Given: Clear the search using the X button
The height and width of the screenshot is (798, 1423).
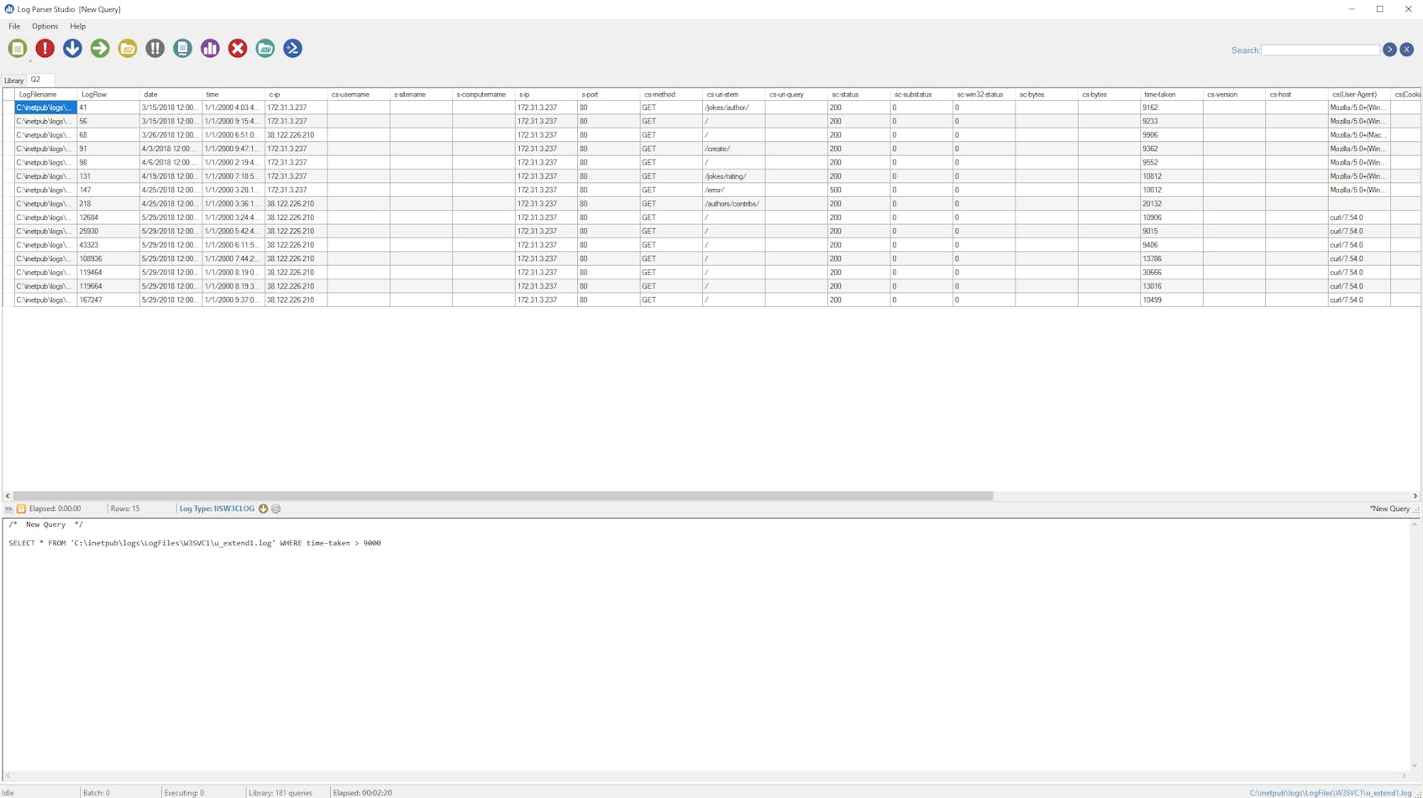Looking at the screenshot, I should [1407, 50].
